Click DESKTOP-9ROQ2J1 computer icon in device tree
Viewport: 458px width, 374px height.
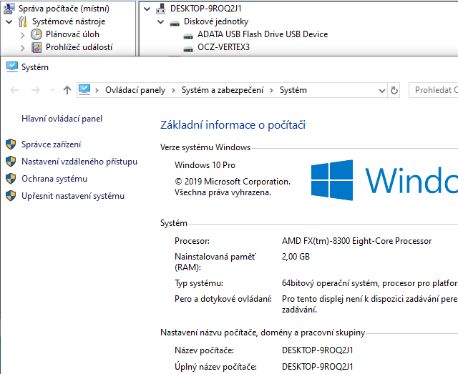pyautogui.click(x=160, y=9)
